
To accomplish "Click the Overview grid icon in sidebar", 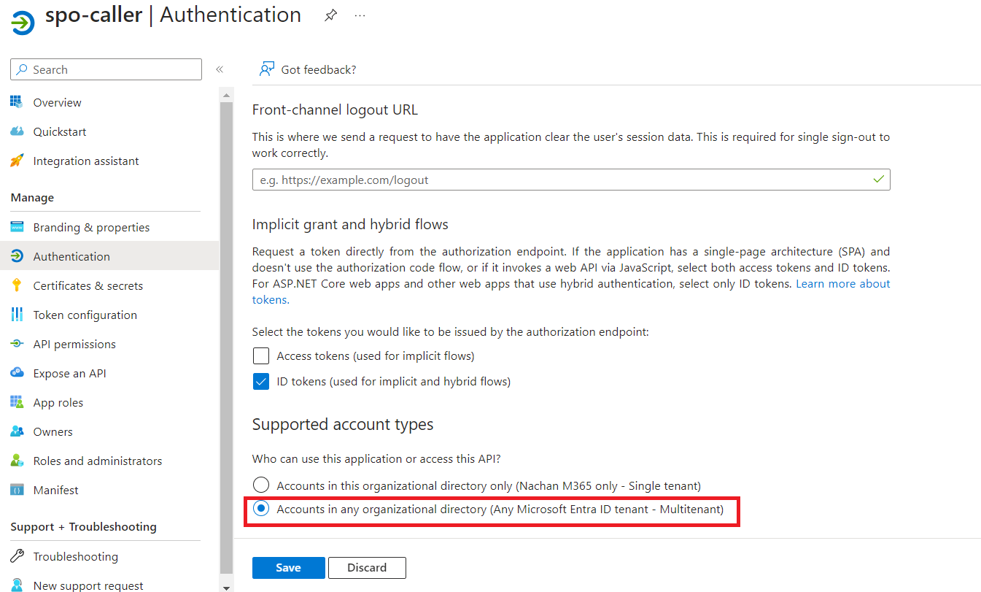I will coord(17,102).
